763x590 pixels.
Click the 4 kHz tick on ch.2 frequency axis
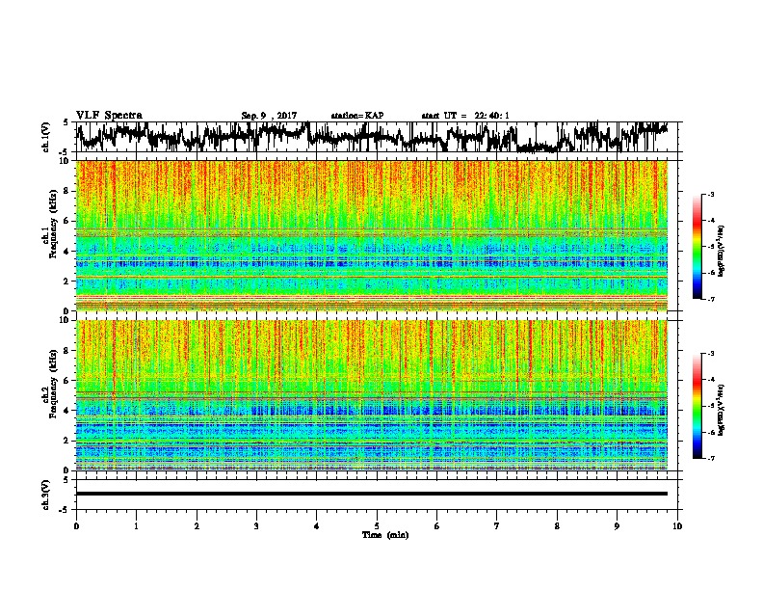[x=68, y=411]
